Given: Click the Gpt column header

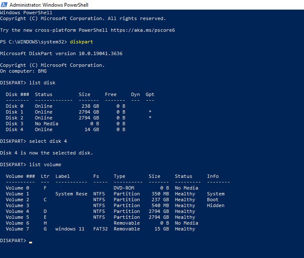Looking at the screenshot, I should pos(150,94).
